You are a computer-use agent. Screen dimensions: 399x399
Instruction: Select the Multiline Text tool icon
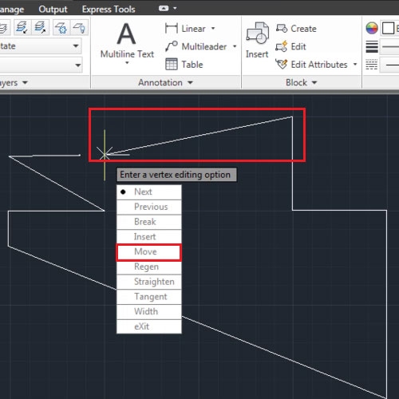127,34
